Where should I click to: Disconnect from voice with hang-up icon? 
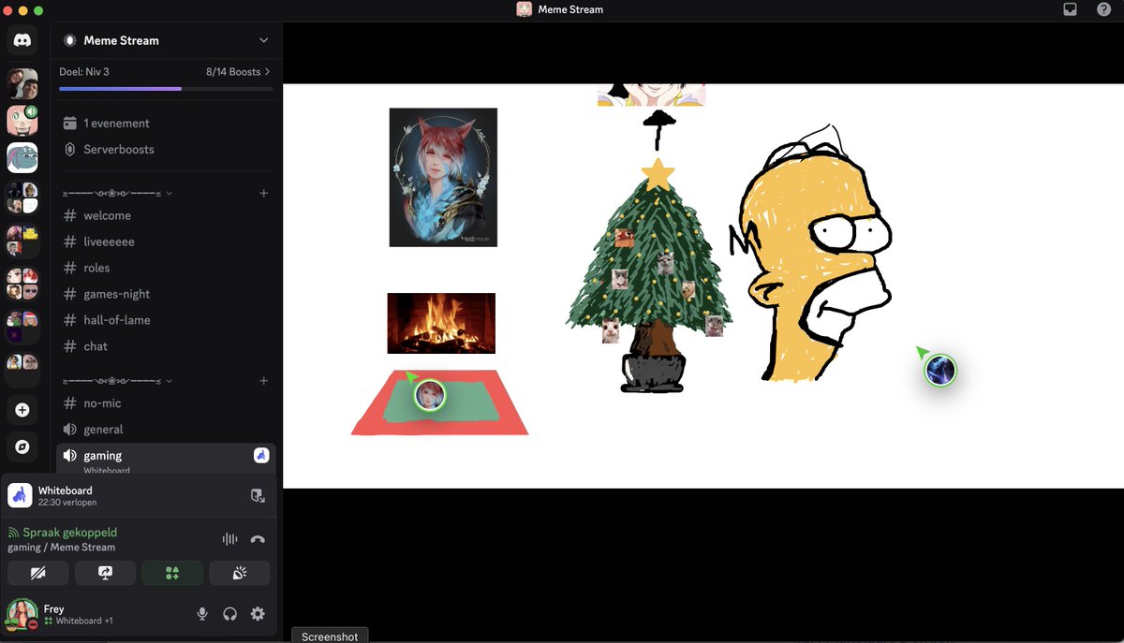(258, 539)
